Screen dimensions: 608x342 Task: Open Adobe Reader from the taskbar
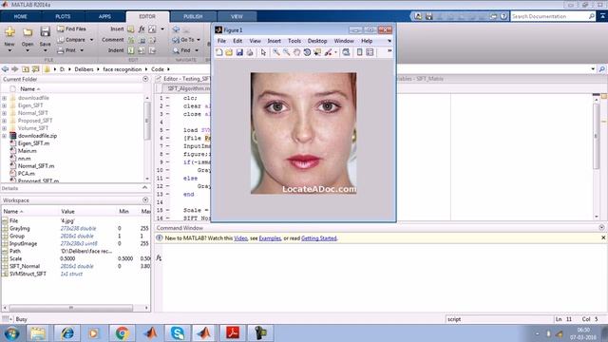pyautogui.click(x=233, y=333)
